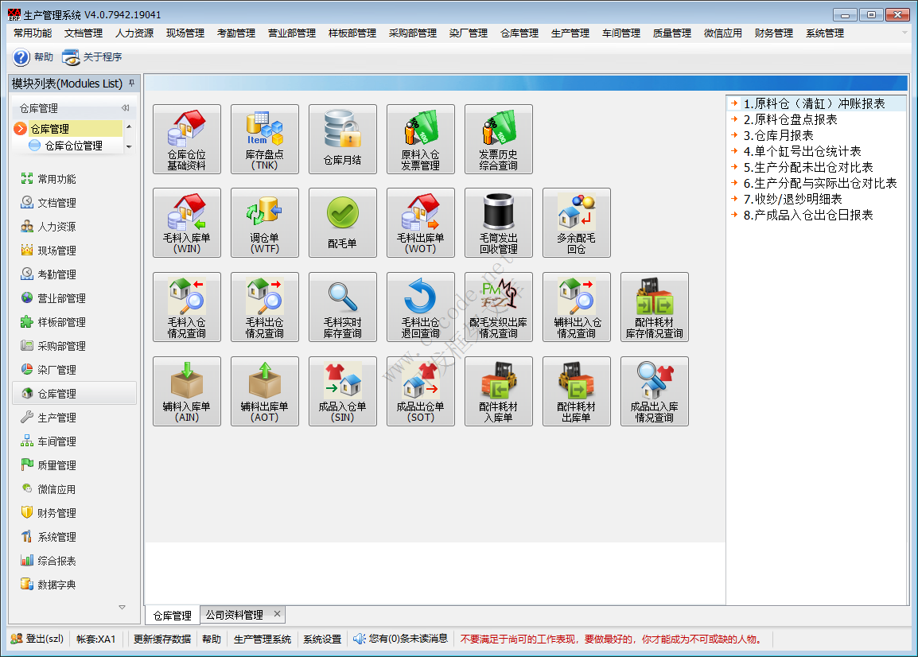Toggle pin on Modules List panel

132,84
